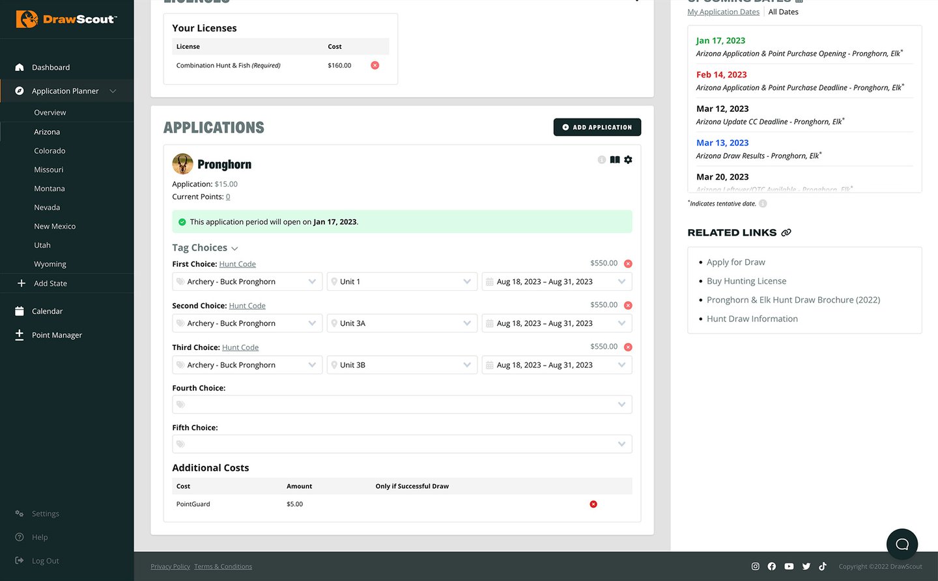Image resolution: width=938 pixels, height=581 pixels.
Task: Select Missouri in sidebar
Action: (x=49, y=169)
